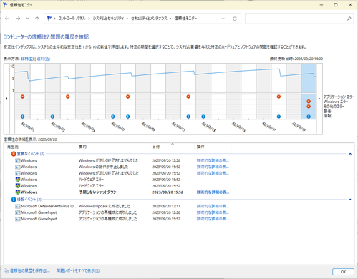Open 信頼性の履歴を保存 link
The width and height of the screenshot is (358, 279).
click(30, 270)
